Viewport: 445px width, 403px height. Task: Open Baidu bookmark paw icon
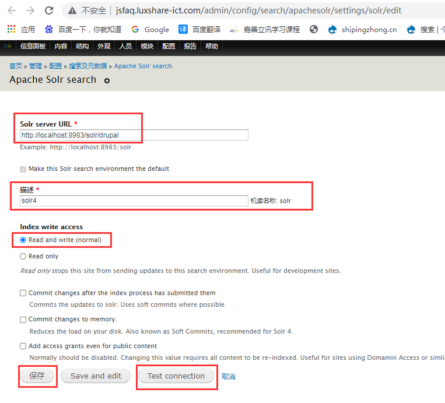(x=49, y=29)
